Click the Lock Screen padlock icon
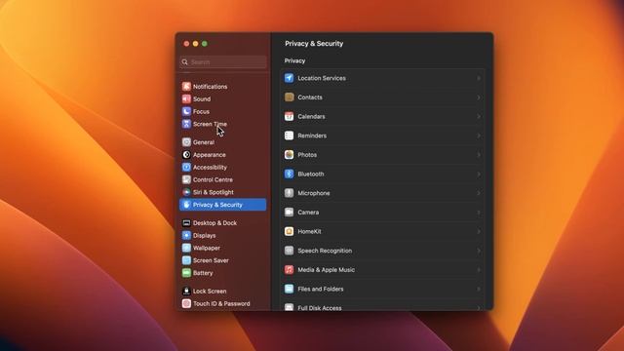624x351 pixels. (186, 292)
